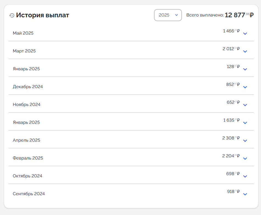Viewport: 261px width, 215px height.
Task: Click the 2 308 ₽ payout amount
Action: (x=231, y=138)
